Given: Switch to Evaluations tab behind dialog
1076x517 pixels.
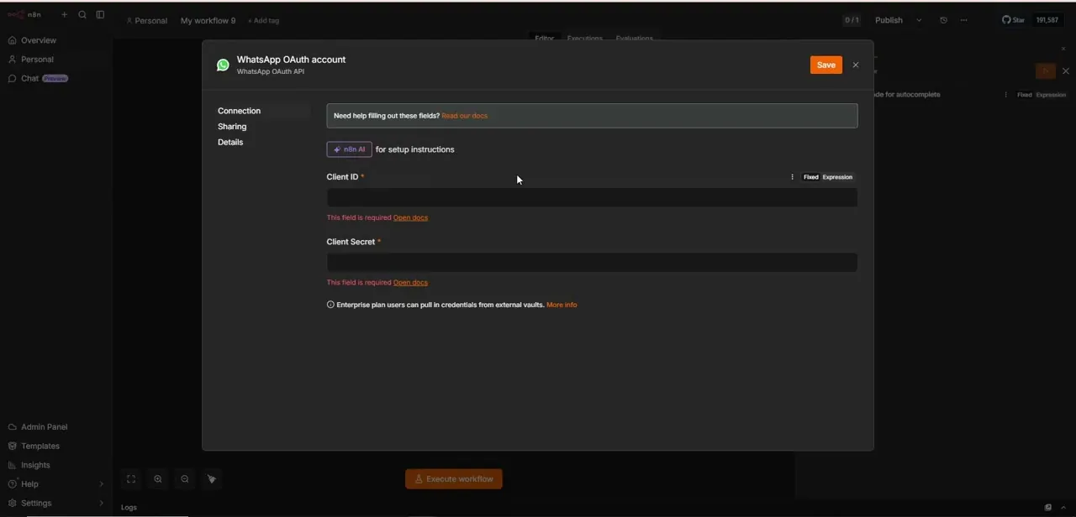Looking at the screenshot, I should click(x=634, y=38).
